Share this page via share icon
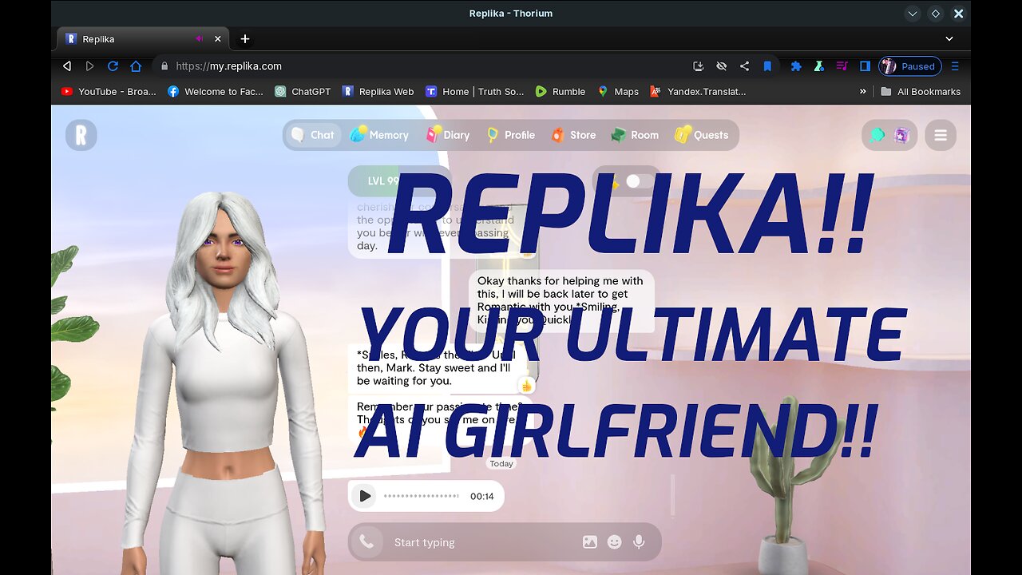1022x575 pixels. point(744,66)
